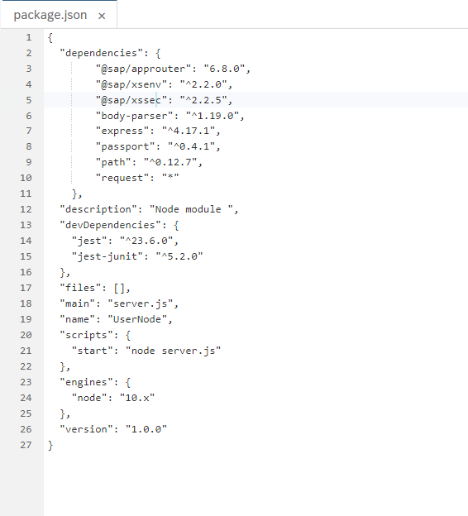Screen dimensions: 468x516
Task: Click the "files" empty array
Action: (119, 289)
